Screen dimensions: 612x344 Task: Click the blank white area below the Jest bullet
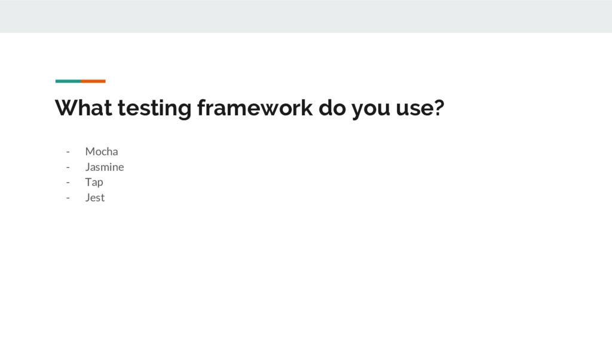point(306,273)
